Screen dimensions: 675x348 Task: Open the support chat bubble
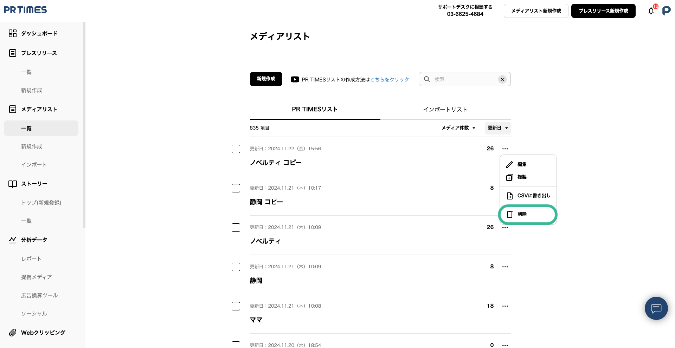656,308
